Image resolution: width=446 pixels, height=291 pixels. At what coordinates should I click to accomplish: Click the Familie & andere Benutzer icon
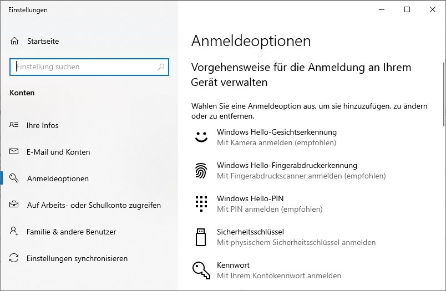(x=14, y=232)
